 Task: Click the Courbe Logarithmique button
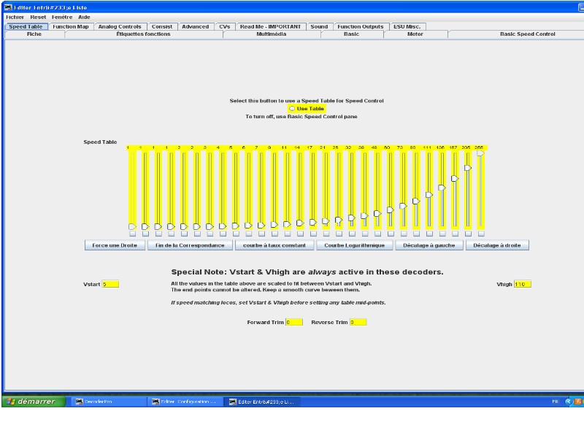click(x=354, y=245)
